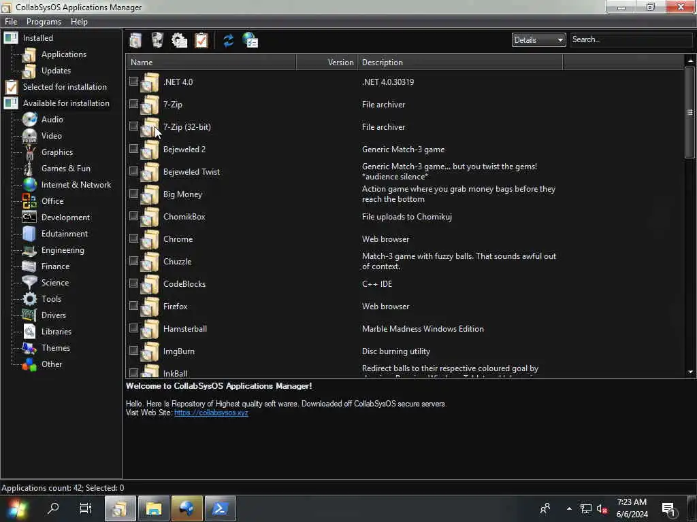Viewport: 697px width, 522px height.
Task: Click the clipboard checkmark apply icon
Action: pyautogui.click(x=201, y=40)
